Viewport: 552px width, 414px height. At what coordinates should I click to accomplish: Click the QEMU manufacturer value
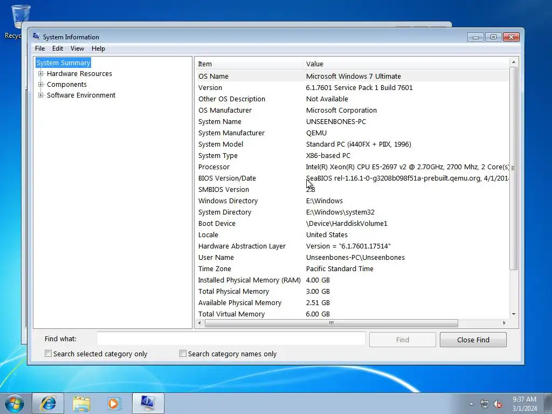pyautogui.click(x=316, y=133)
